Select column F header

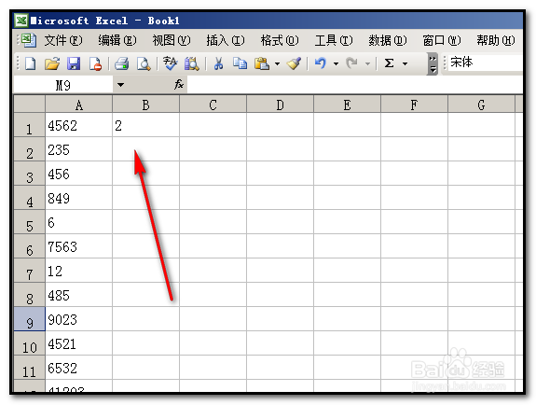click(414, 105)
